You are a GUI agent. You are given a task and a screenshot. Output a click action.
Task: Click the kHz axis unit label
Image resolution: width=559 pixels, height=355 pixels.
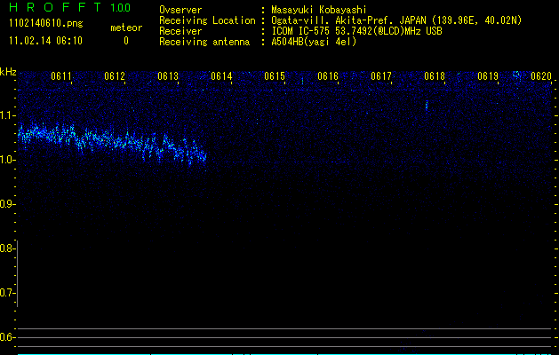[x=8, y=72]
